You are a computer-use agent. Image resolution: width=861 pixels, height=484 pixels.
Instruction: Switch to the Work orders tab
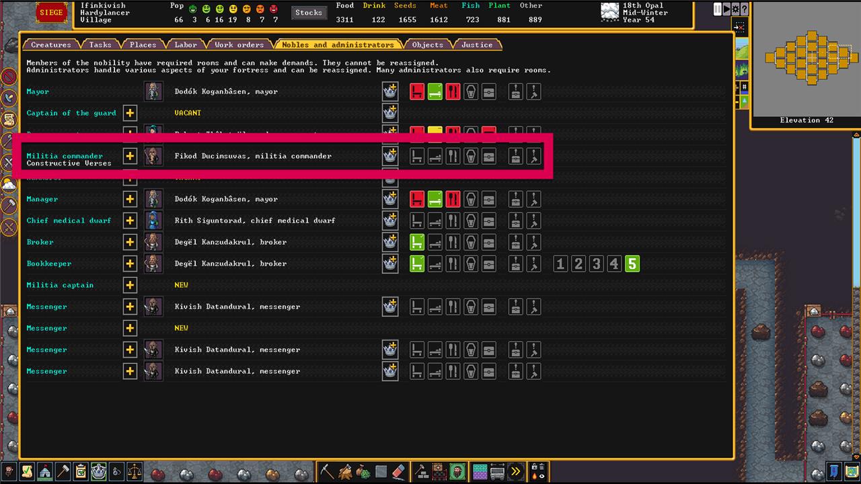pyautogui.click(x=239, y=45)
